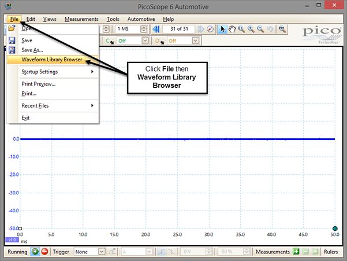This screenshot has width=347, height=261.
Task: Open the Startup Settings submenu
Action: [58, 72]
